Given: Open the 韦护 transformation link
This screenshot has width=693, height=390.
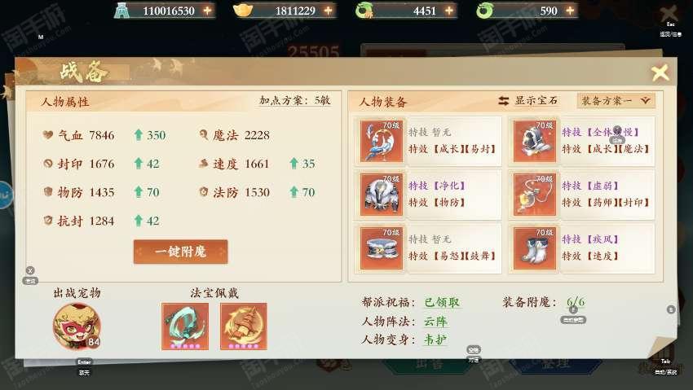Looking at the screenshot, I should pos(435,340).
